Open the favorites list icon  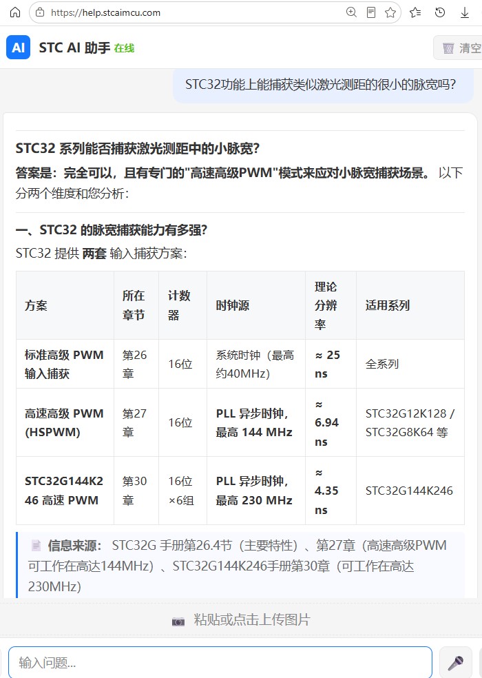tap(415, 12)
